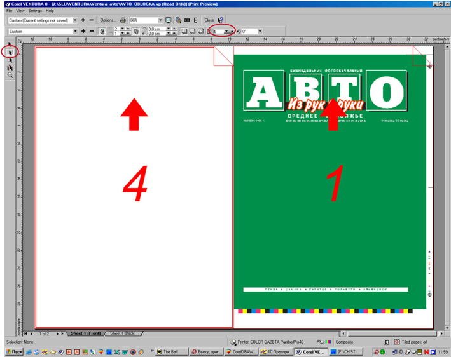Open the Settings menu
Image resolution: width=451 pixels, height=357 pixels.
coord(35,11)
